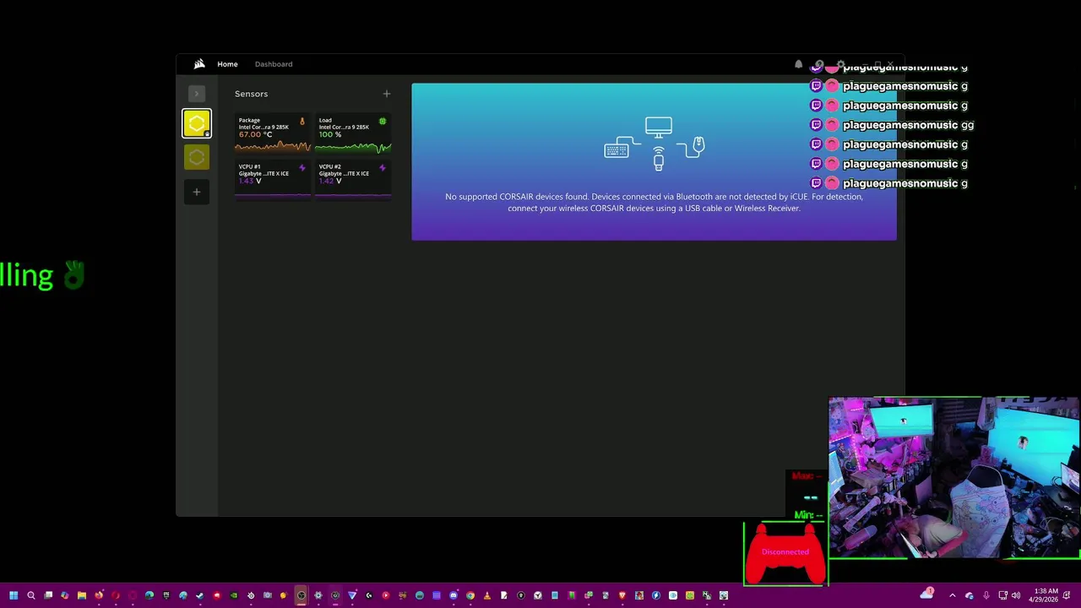Open Discord from the taskbar

click(454, 595)
